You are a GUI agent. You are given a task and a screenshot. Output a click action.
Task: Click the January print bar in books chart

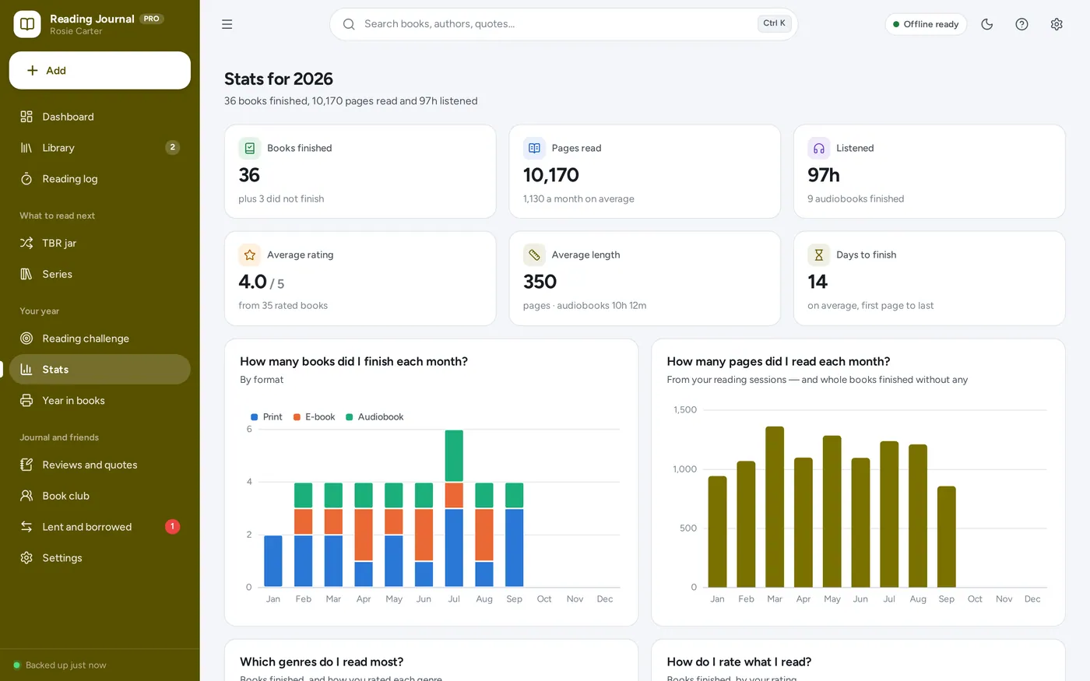[x=273, y=561]
